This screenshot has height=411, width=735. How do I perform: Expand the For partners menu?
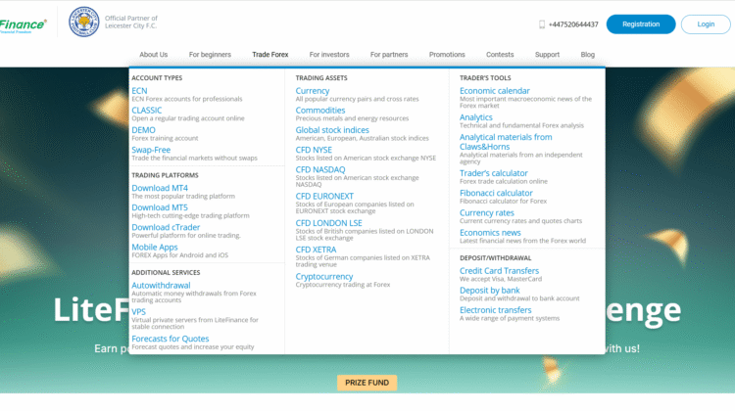[389, 55]
